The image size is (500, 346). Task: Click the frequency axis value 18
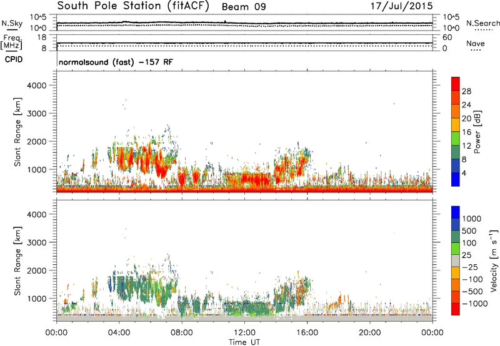coord(42,37)
